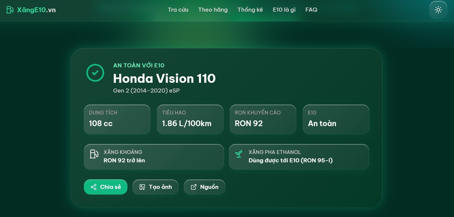Select the Tiêu hao 1.86 L/100km card
The height and width of the screenshot is (217, 454).
click(x=190, y=119)
